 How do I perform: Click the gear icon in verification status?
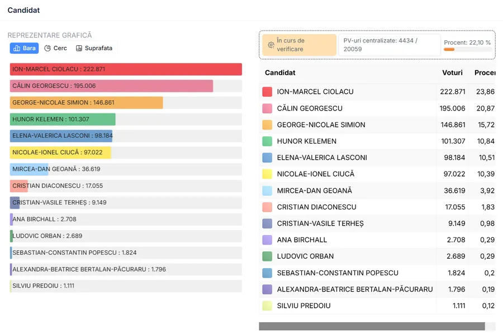[x=271, y=45]
